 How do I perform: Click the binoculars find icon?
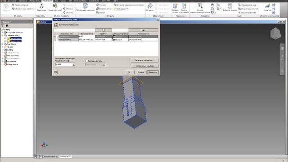[7, 26]
